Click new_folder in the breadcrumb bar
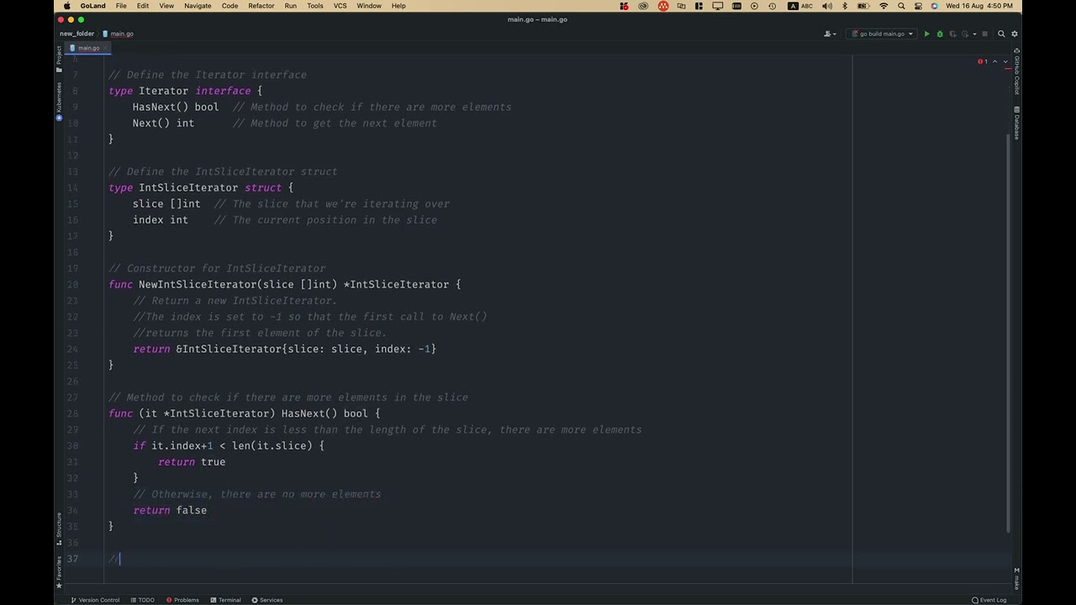 click(x=76, y=34)
